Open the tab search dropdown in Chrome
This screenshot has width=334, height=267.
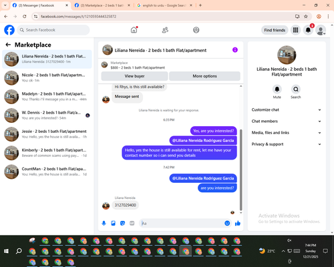click(5, 5)
